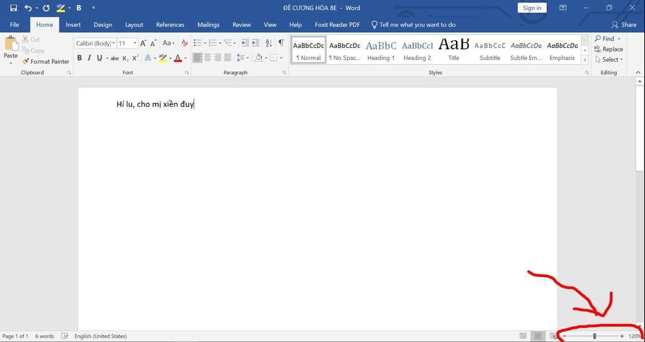Click the zoom slider handle

pos(595,336)
